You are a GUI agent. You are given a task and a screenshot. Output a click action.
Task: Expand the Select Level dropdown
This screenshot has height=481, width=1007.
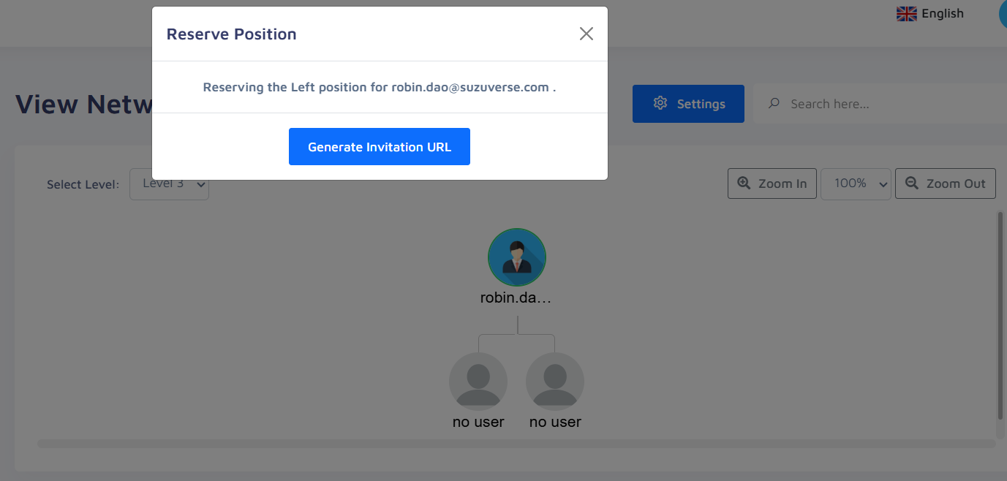click(x=169, y=183)
